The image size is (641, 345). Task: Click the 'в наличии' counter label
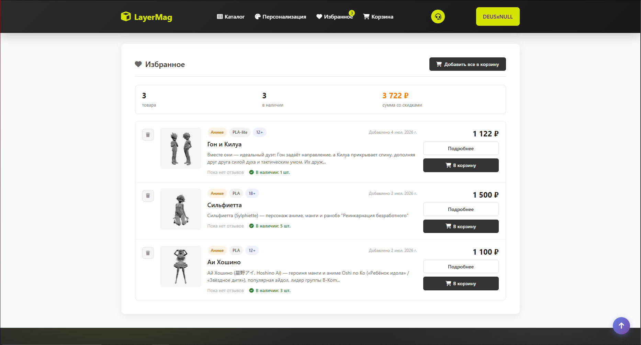coord(273,105)
